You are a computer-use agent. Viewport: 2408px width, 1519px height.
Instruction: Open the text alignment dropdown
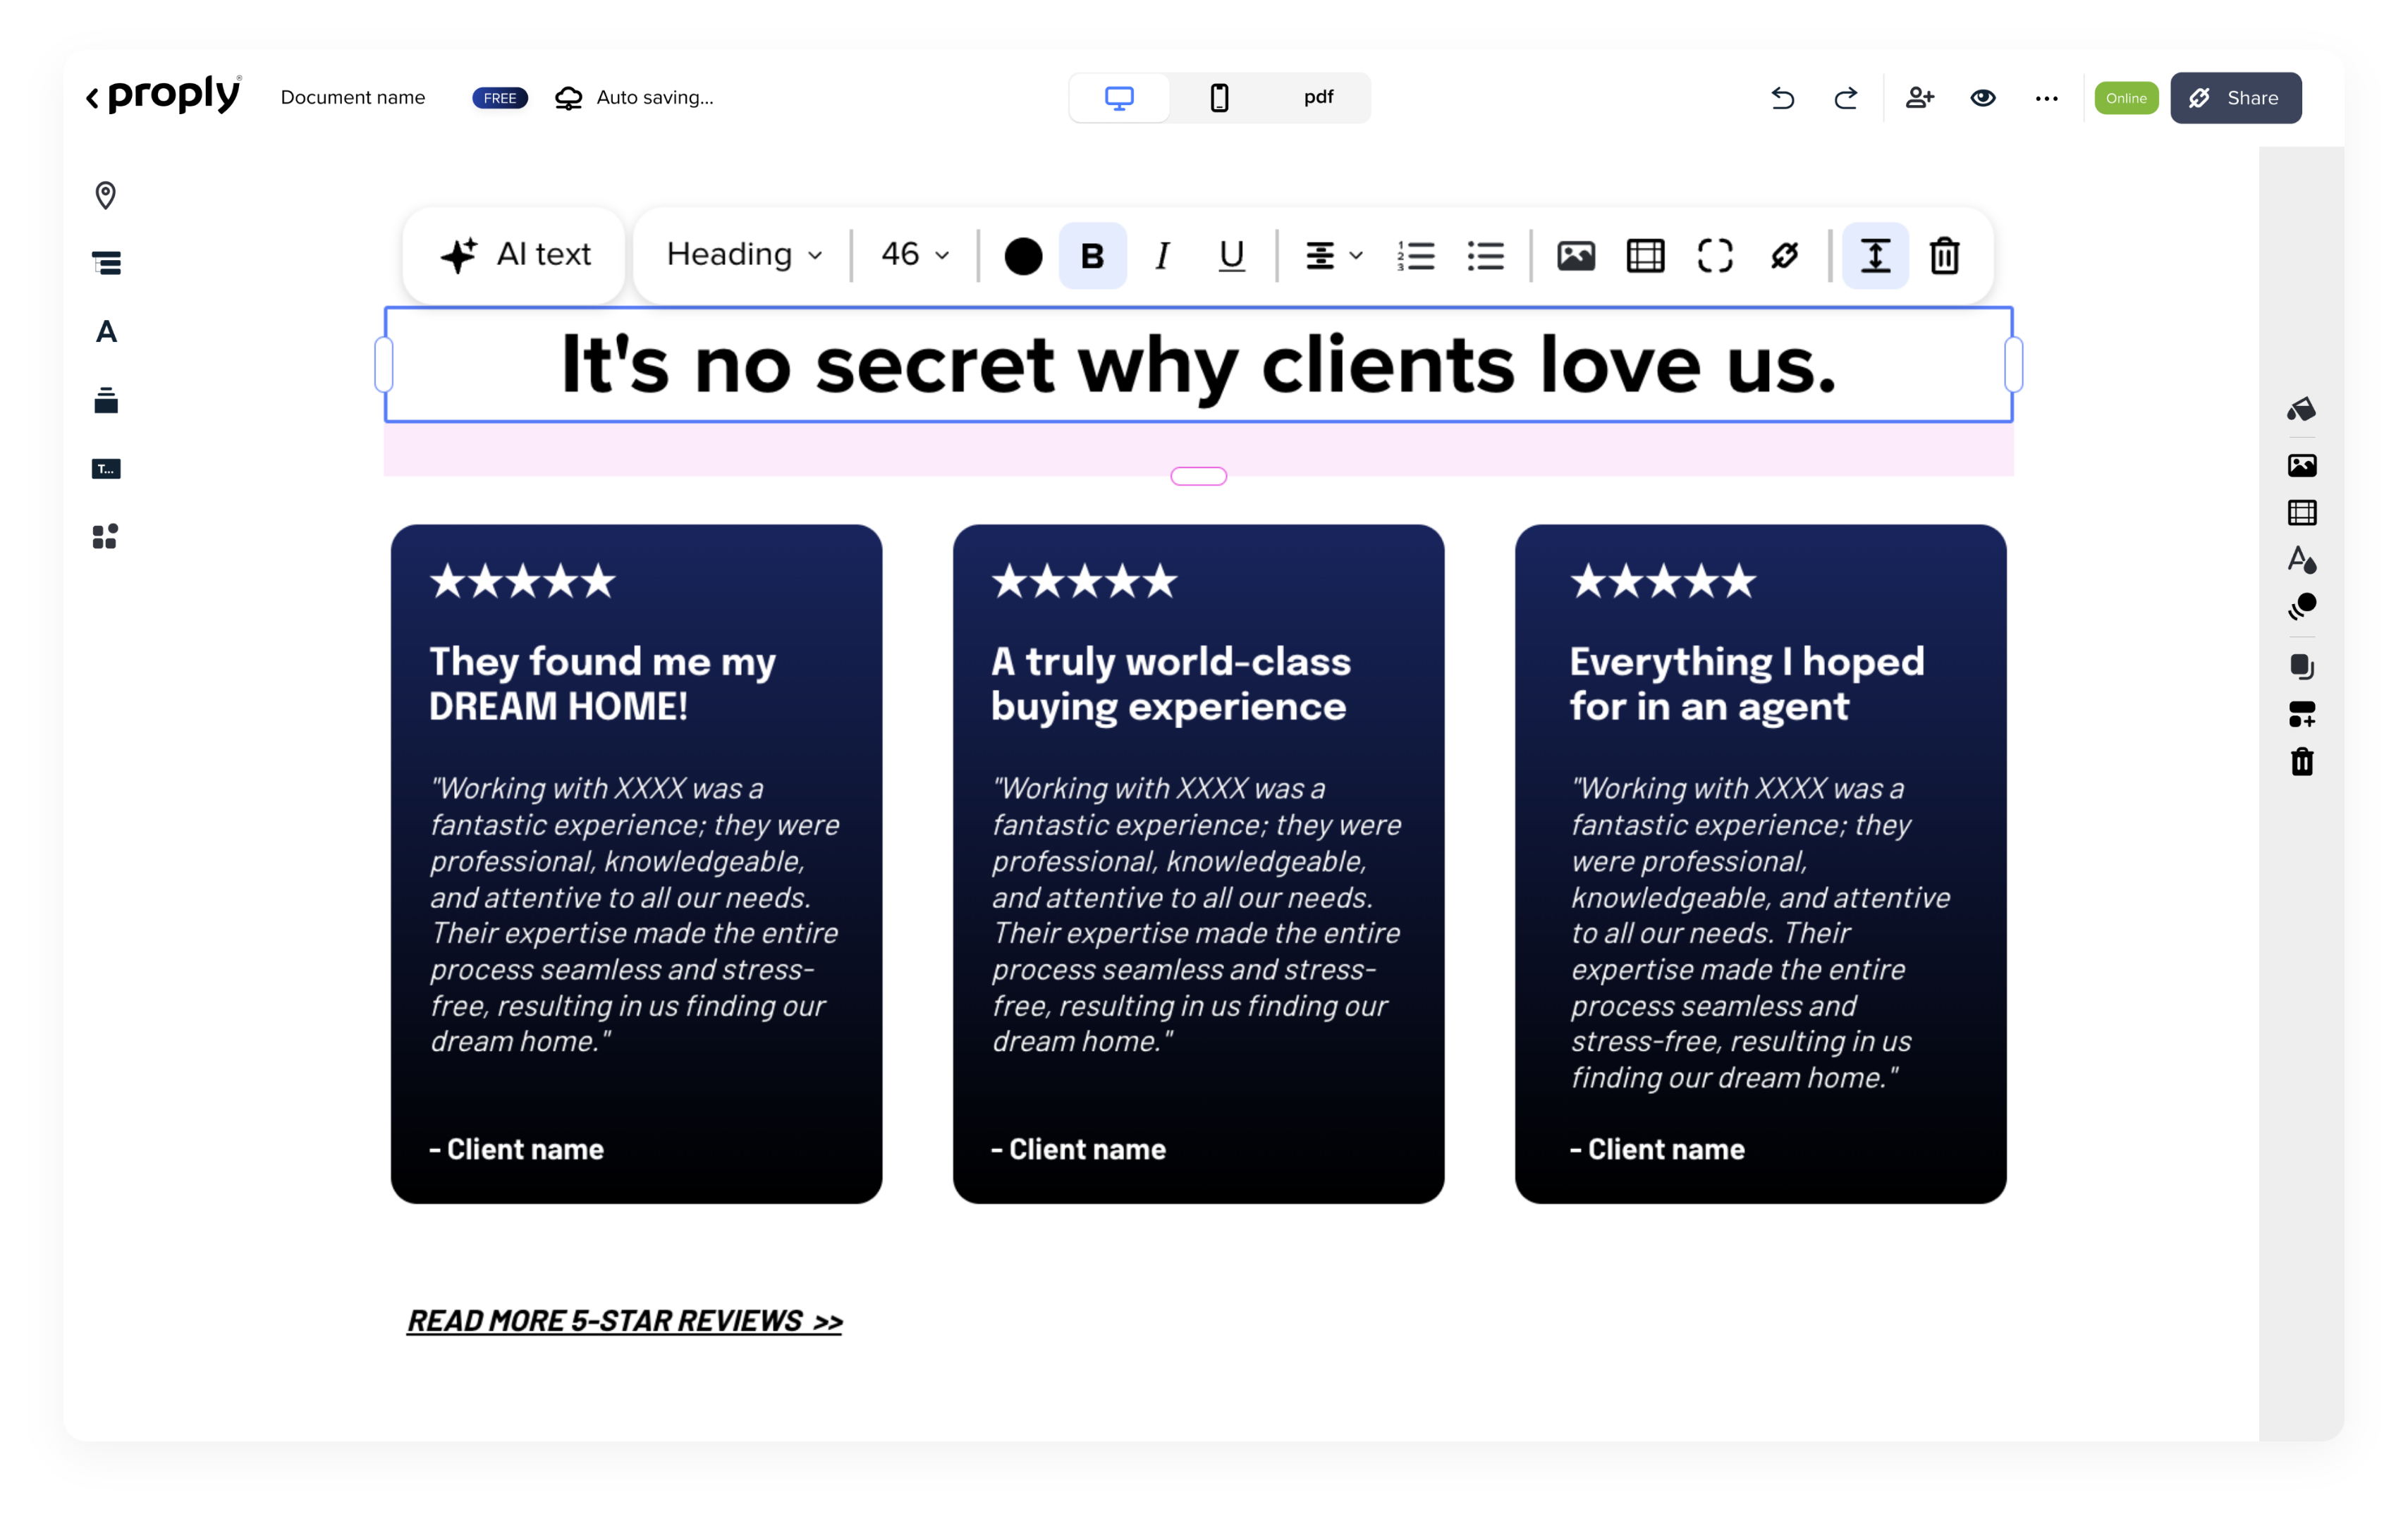[1333, 256]
